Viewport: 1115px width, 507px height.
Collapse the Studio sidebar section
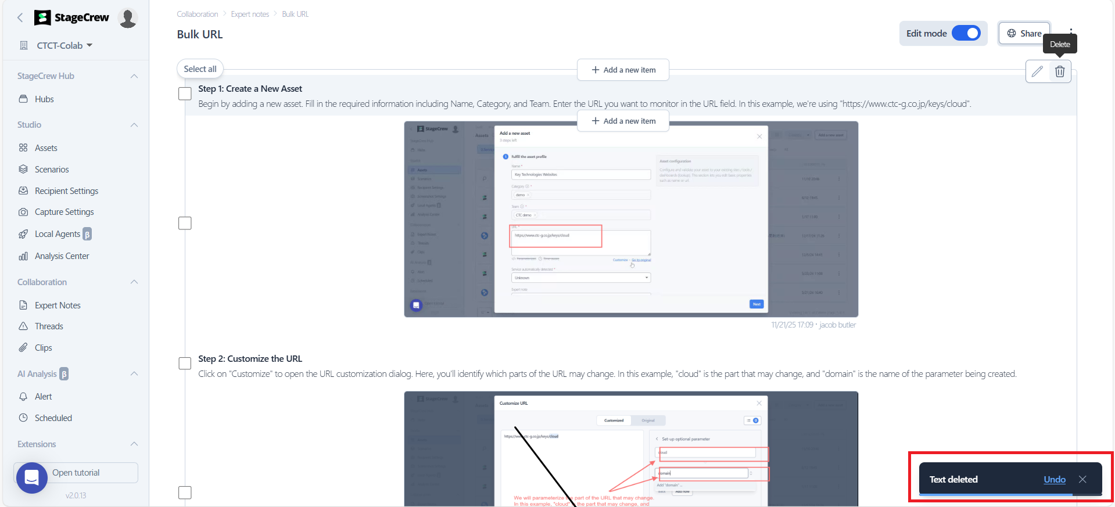coord(134,125)
